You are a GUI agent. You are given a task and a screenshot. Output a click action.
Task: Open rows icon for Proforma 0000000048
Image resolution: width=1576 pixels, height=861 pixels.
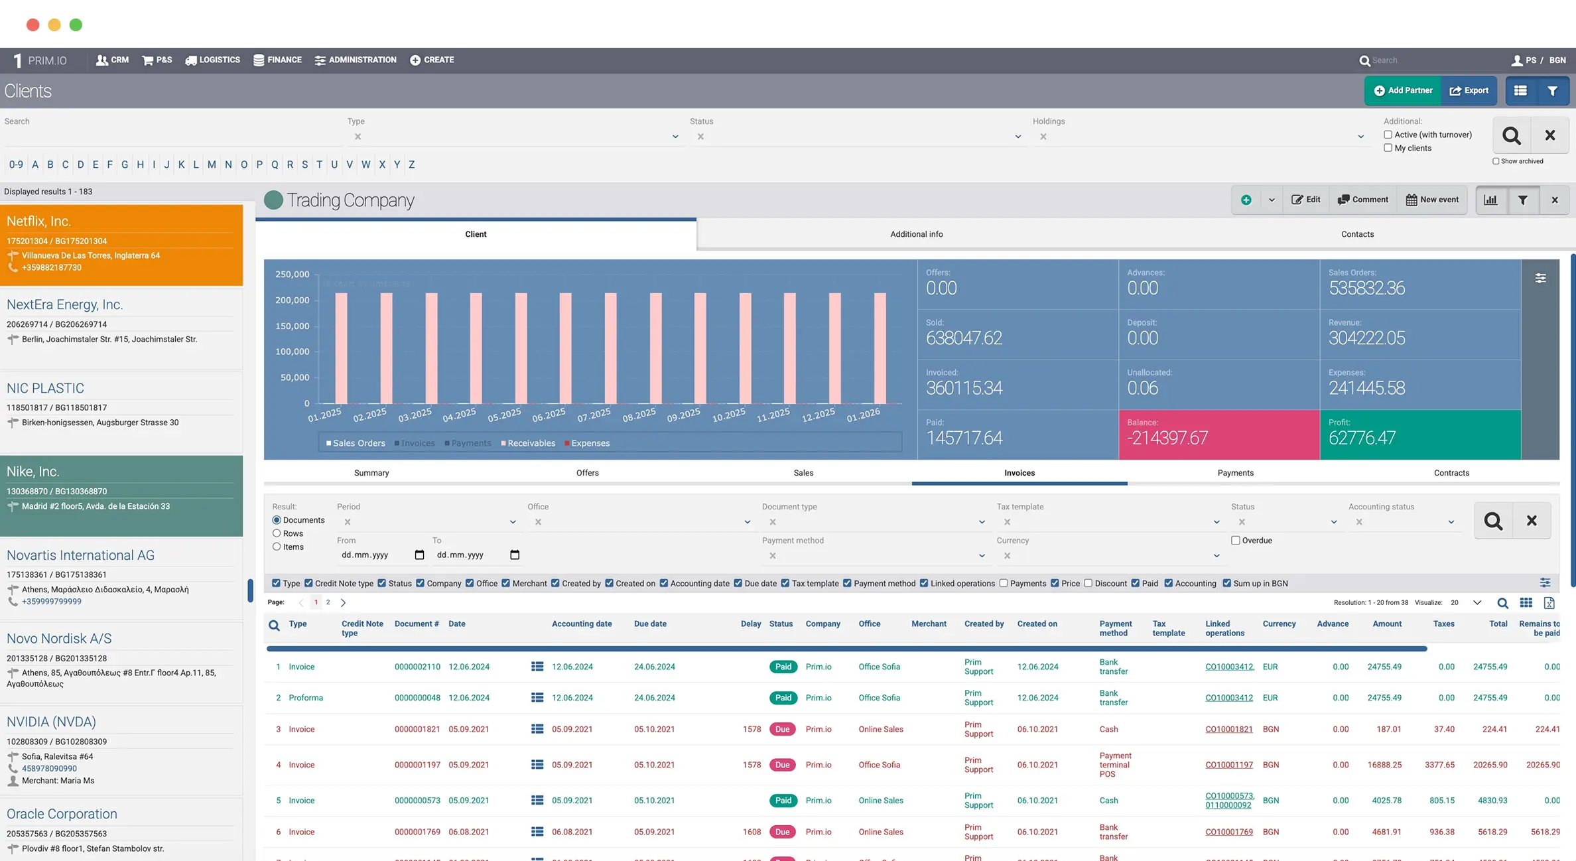537,698
